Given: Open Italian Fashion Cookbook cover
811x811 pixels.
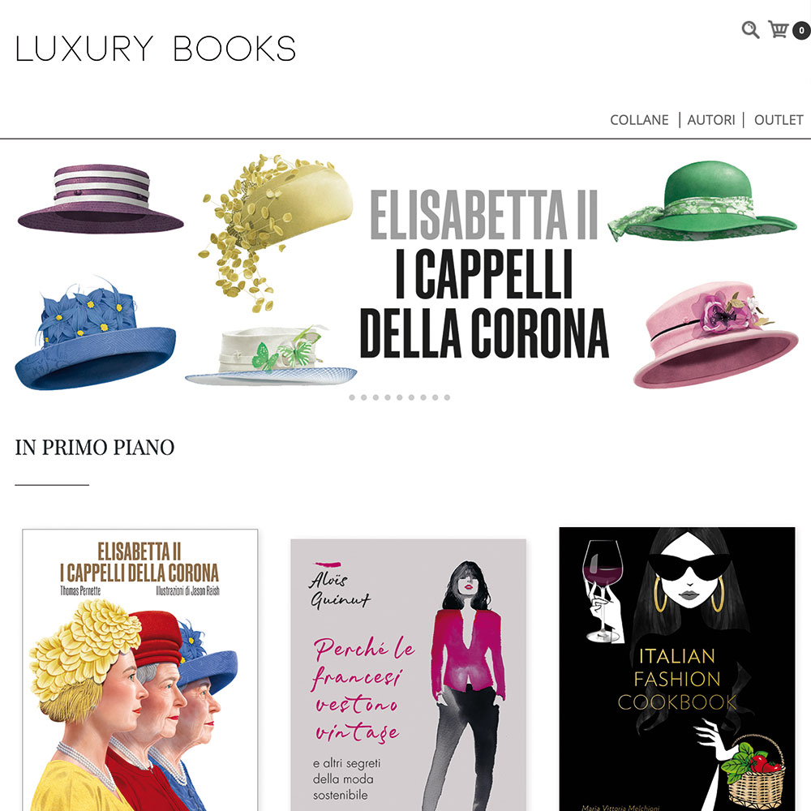Looking at the screenshot, I should (x=677, y=669).
